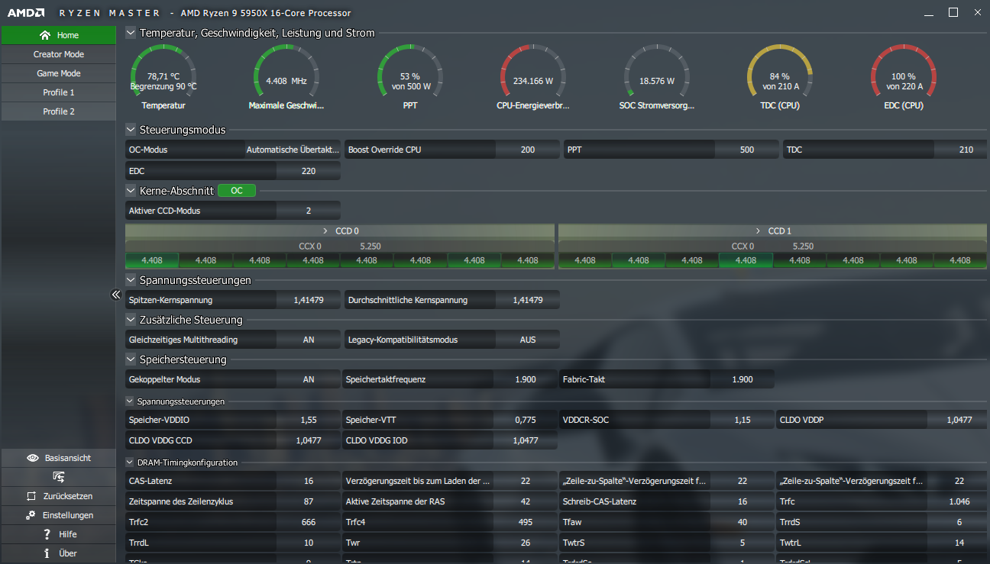The height and width of the screenshot is (564, 990).
Task: Click highlighted fourth core cell in CCD 1
Action: pos(746,260)
